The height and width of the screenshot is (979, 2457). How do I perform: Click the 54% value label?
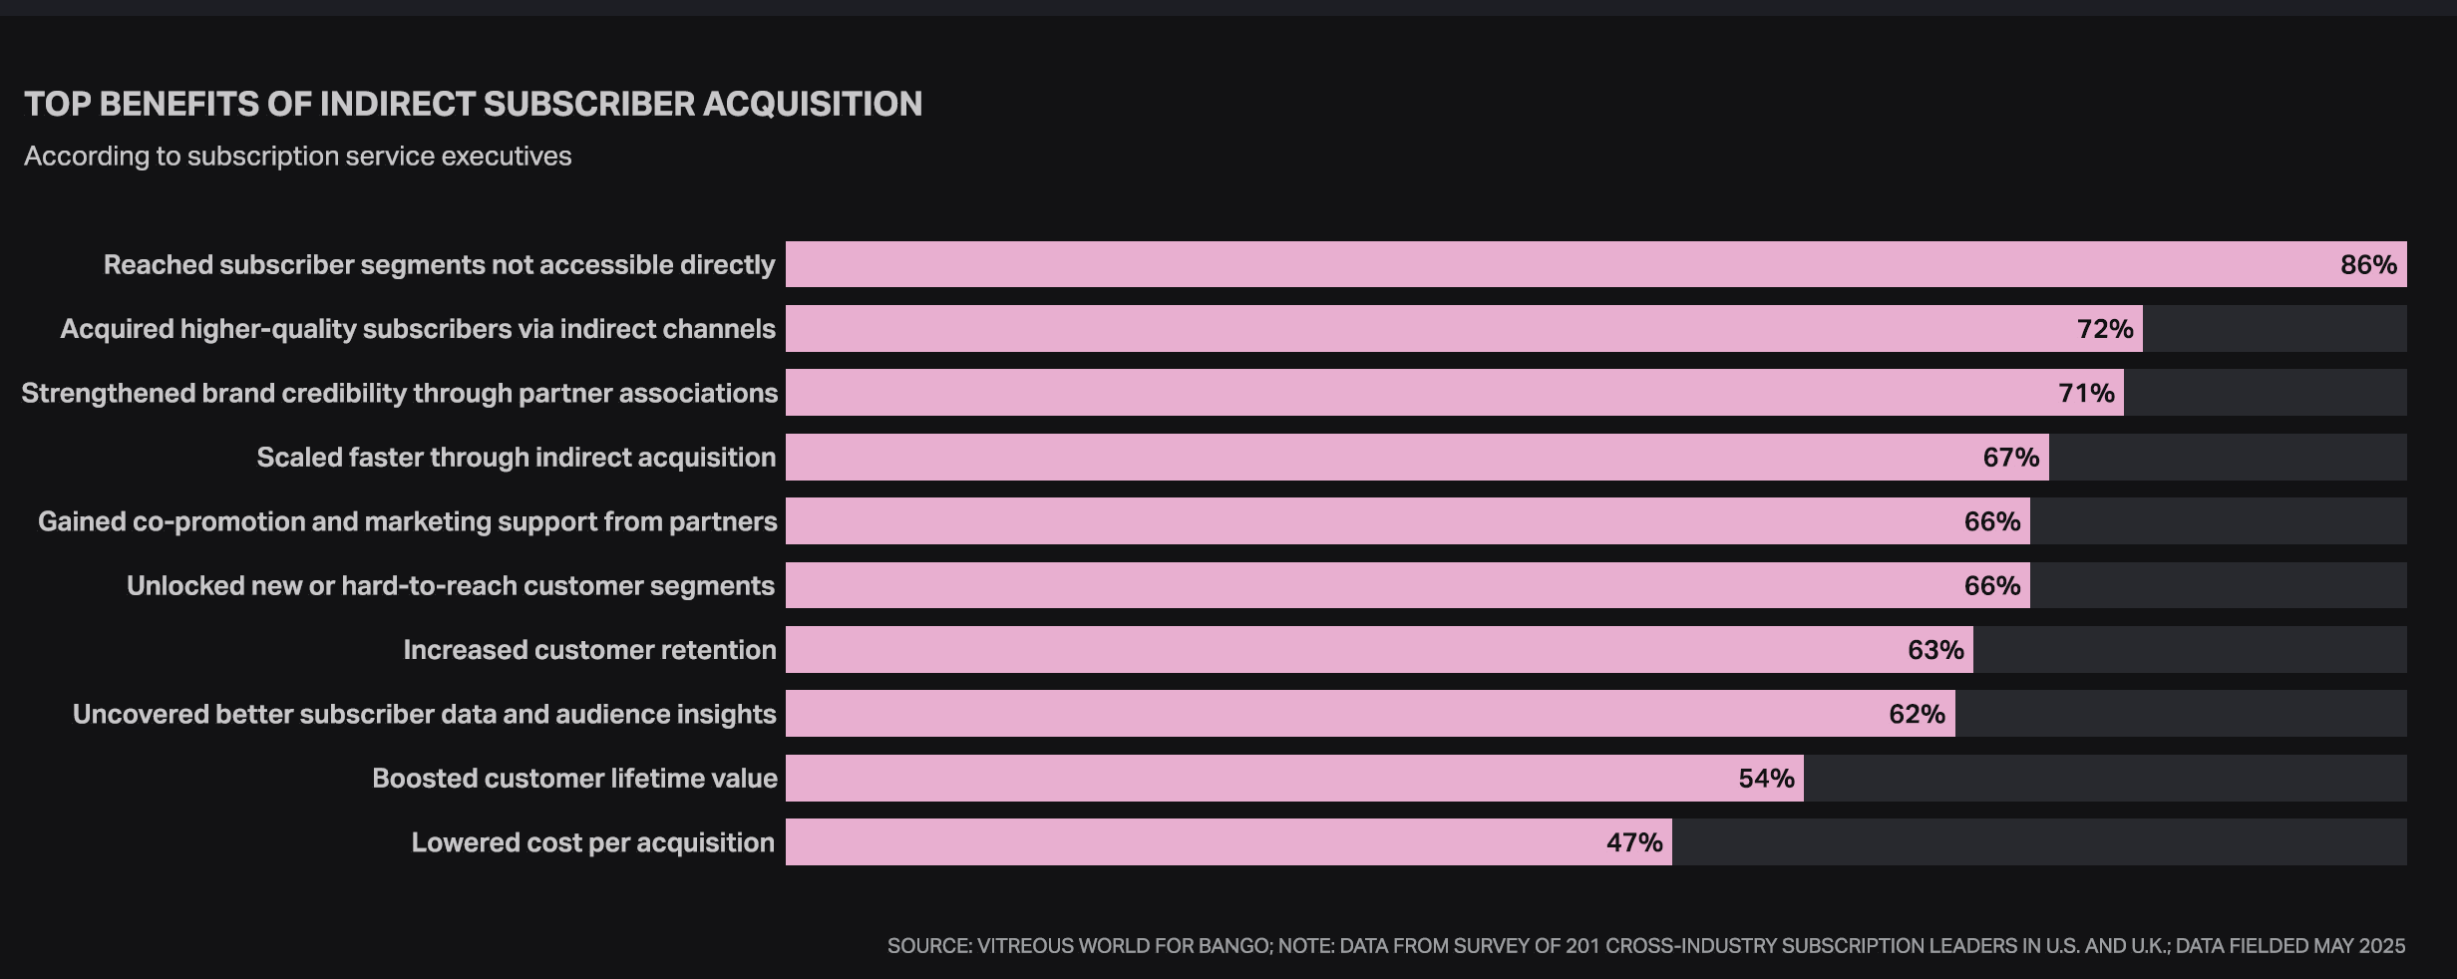coord(1766,779)
